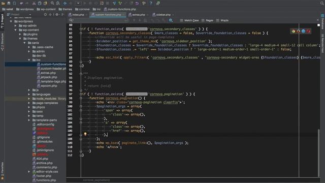The width and height of the screenshot is (325, 183).
Task: Click the Project panel hide icon
Action: (x=63, y=15)
